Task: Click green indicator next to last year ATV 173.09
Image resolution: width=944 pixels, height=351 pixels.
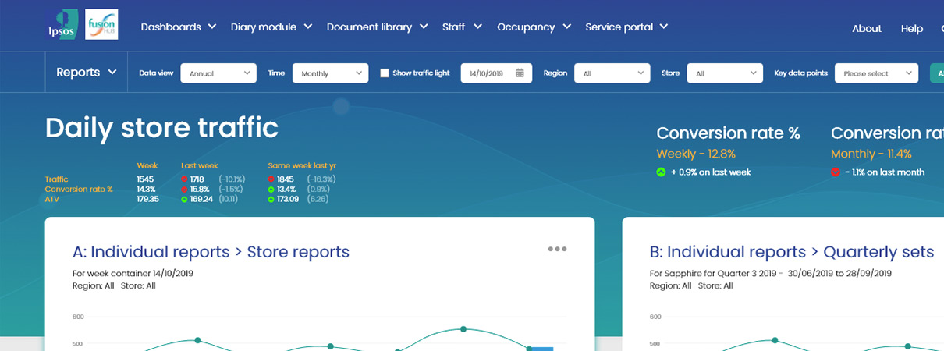Action: point(271,199)
